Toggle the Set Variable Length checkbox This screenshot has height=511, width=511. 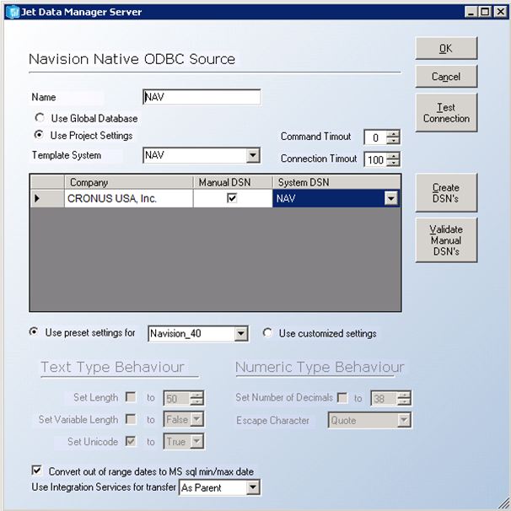coord(131,419)
